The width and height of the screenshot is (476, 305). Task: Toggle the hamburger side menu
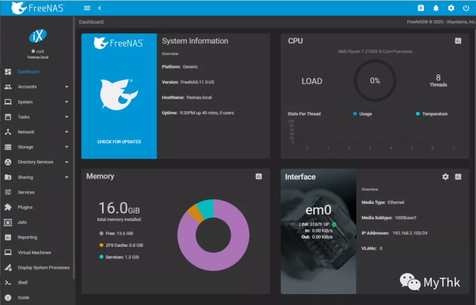(x=87, y=8)
